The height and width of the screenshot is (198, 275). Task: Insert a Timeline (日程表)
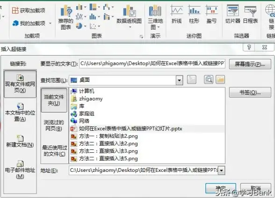(250, 14)
